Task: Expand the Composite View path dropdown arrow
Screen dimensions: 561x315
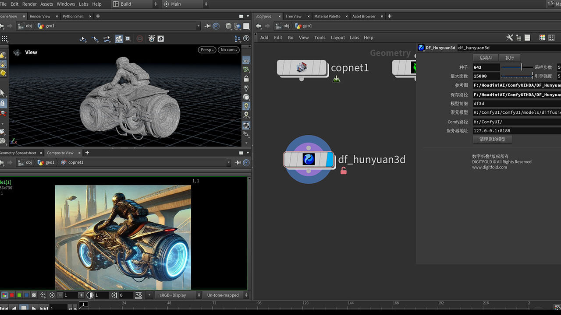Action: pyautogui.click(x=228, y=163)
